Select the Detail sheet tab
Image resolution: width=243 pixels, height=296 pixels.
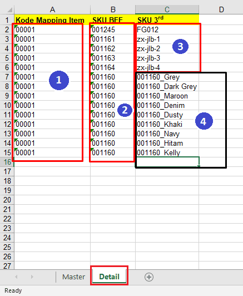pyautogui.click(x=109, y=277)
